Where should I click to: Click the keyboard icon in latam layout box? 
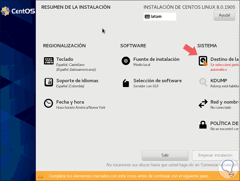(x=147, y=16)
